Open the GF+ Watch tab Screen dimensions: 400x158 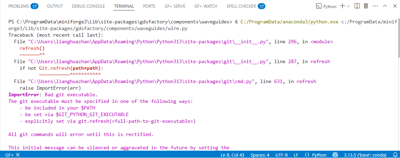click(206, 6)
